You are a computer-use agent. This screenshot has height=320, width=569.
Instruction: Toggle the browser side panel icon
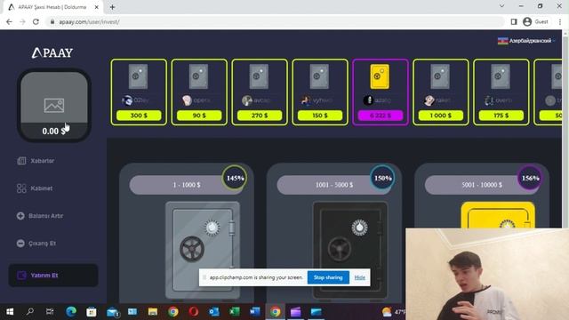(x=514, y=21)
